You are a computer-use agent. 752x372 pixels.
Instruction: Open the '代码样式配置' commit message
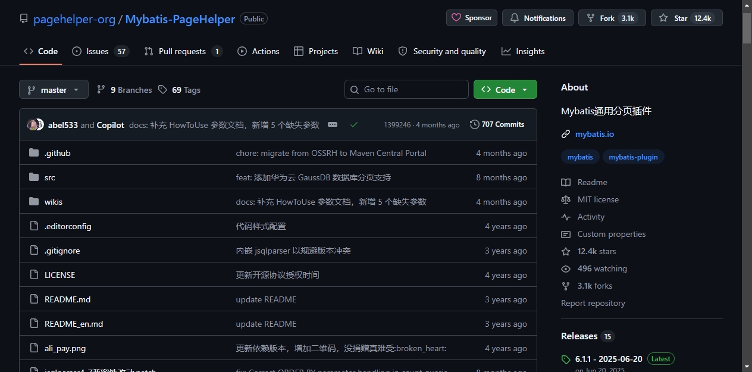[x=261, y=226]
